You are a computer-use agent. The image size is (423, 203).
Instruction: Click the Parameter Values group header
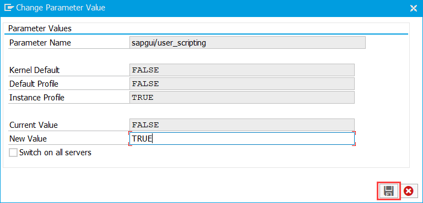40,29
